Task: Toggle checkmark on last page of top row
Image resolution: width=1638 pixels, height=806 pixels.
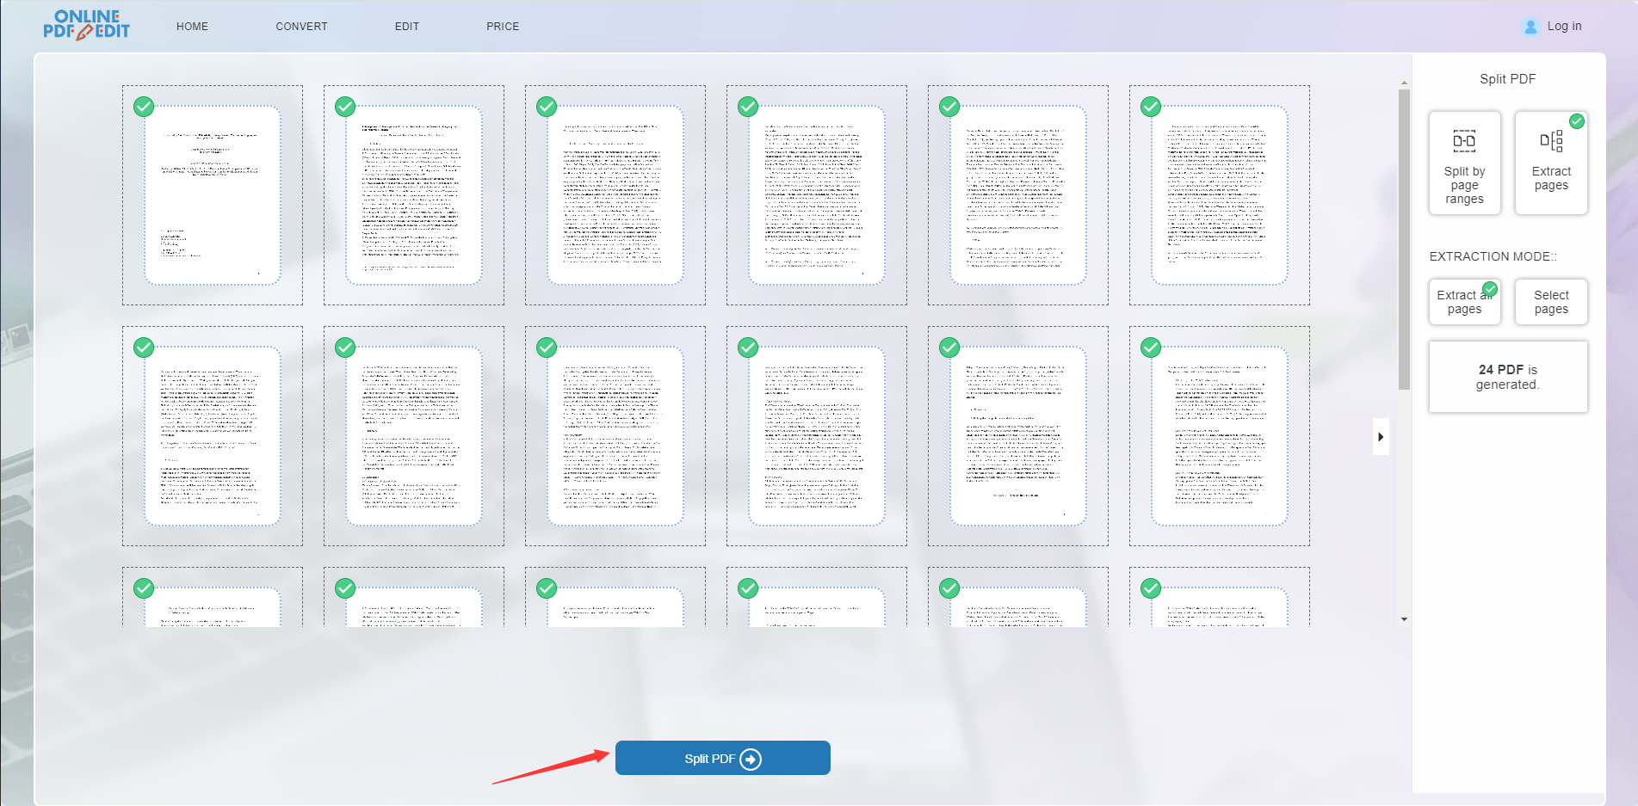Action: (1151, 107)
